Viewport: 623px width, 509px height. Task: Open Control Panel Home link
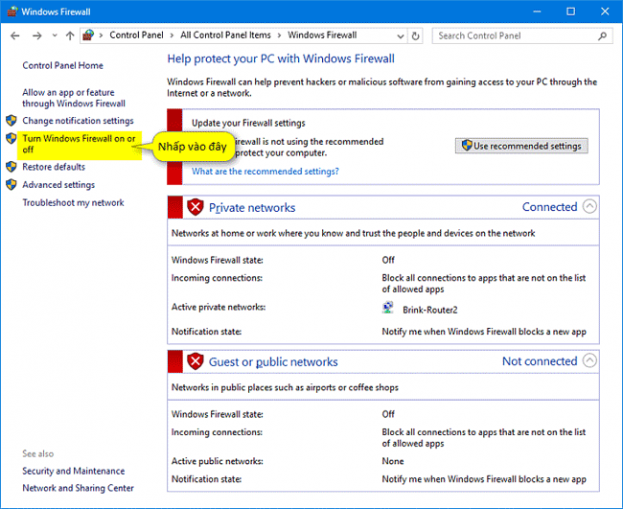tap(62, 65)
